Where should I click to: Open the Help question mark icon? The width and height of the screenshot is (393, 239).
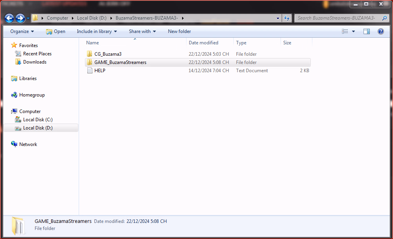point(380,31)
